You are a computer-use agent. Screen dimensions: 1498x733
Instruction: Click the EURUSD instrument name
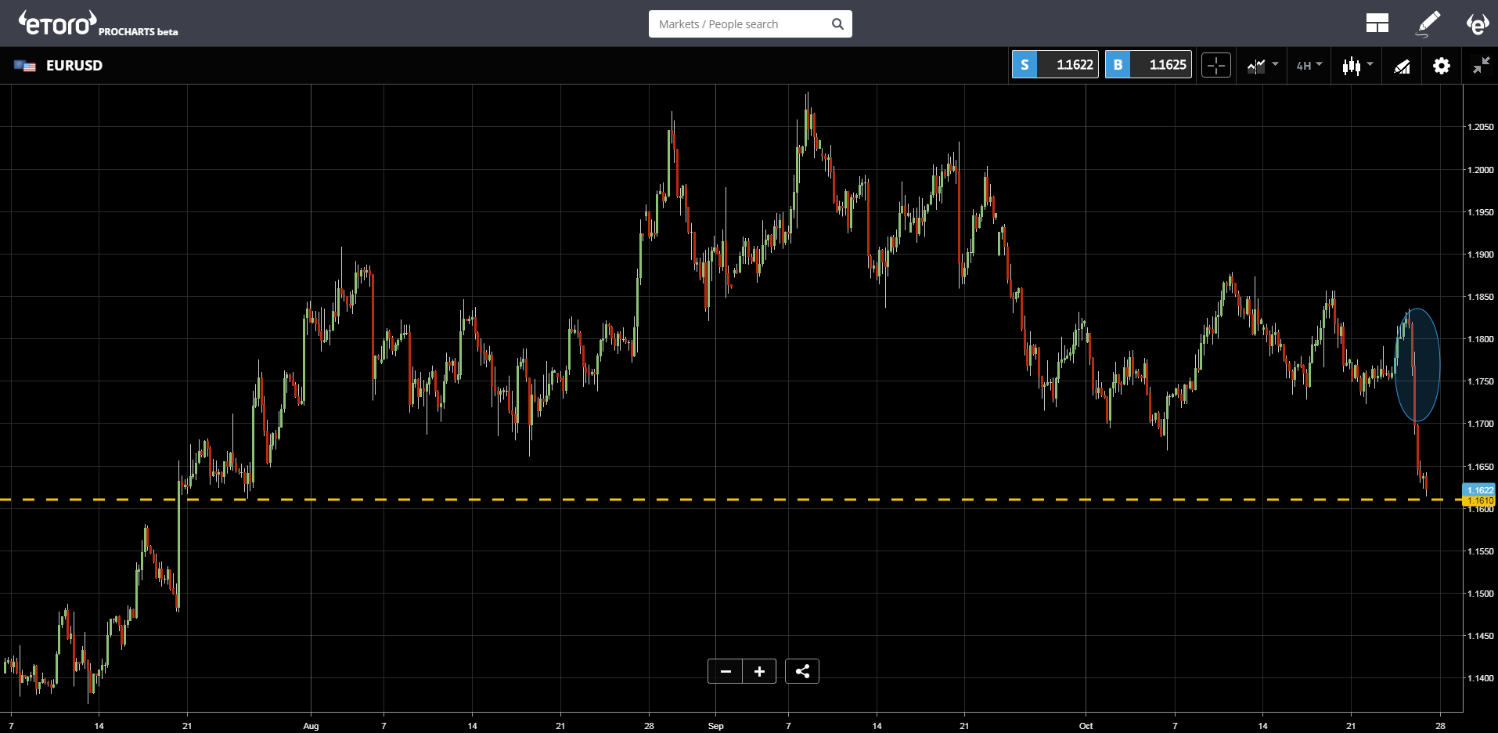[74, 66]
